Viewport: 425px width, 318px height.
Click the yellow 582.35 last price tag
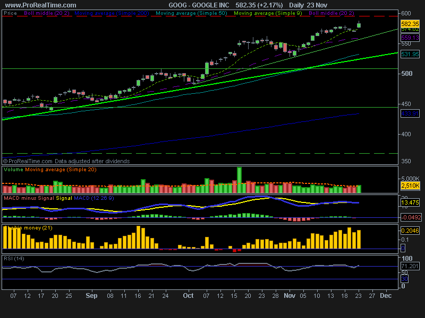point(410,24)
